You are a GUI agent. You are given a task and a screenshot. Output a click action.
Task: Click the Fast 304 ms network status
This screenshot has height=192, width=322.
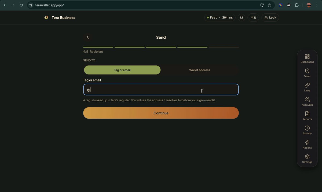220,18
